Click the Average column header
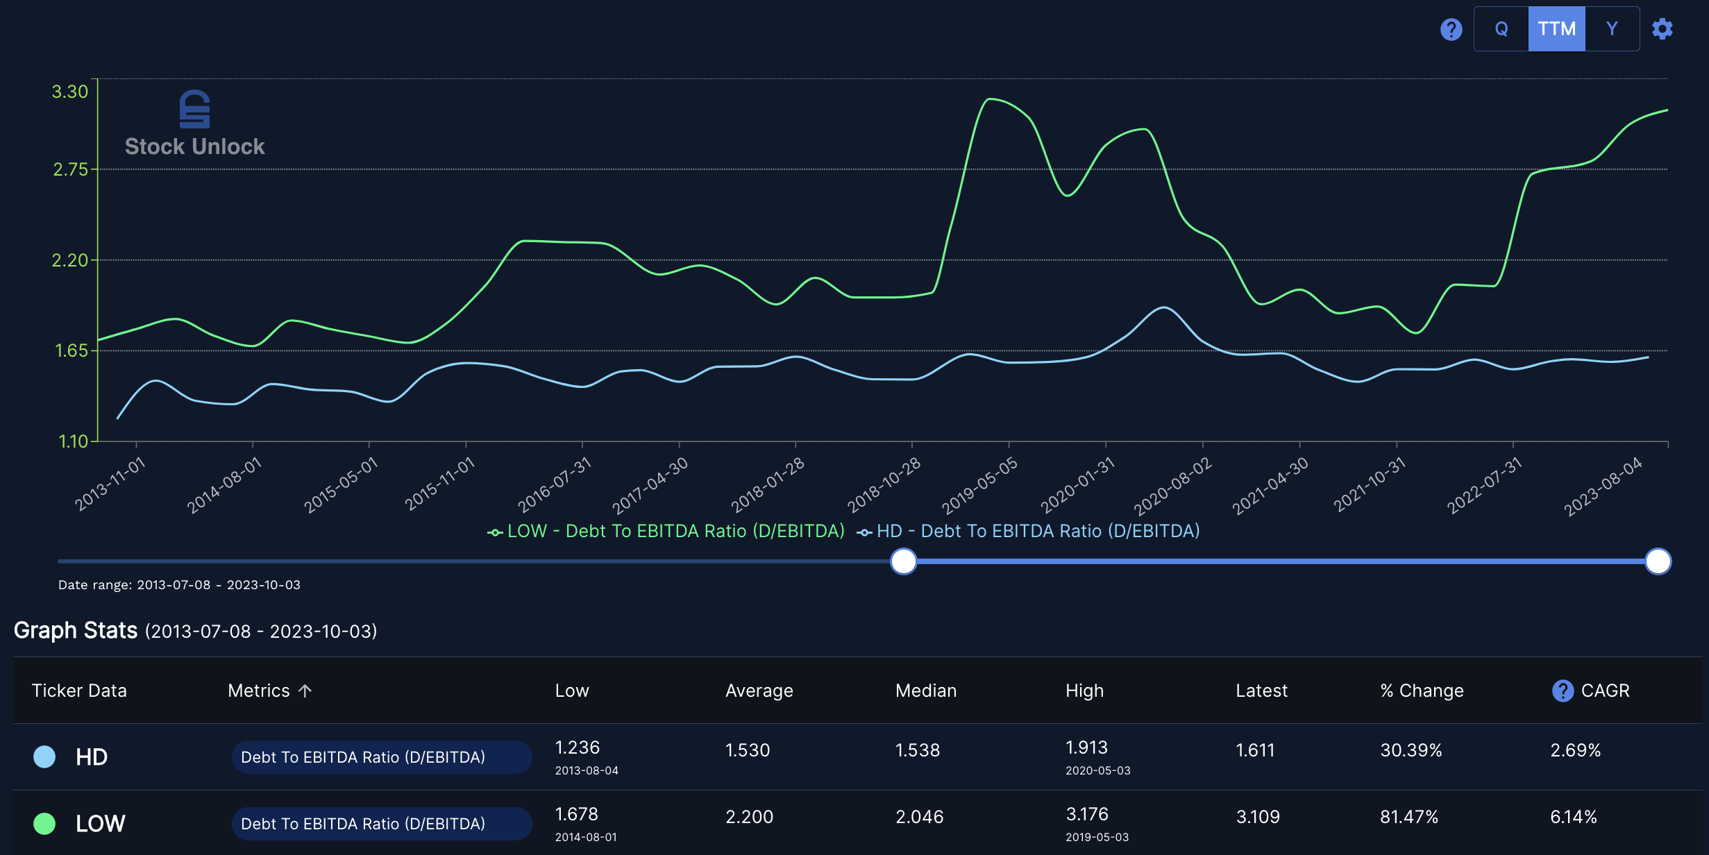 (x=759, y=691)
